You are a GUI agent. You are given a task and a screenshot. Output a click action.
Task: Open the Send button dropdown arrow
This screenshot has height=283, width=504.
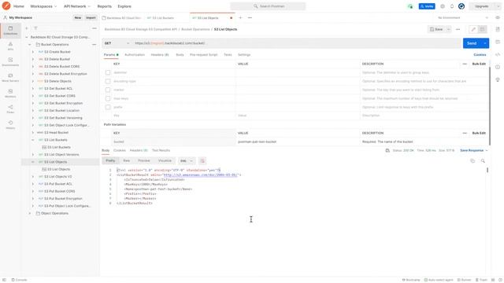point(485,43)
